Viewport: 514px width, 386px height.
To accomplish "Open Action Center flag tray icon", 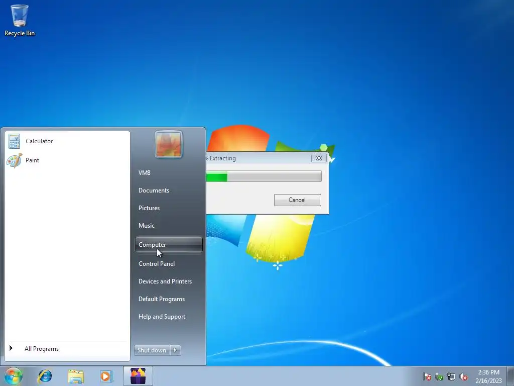I will (427, 376).
